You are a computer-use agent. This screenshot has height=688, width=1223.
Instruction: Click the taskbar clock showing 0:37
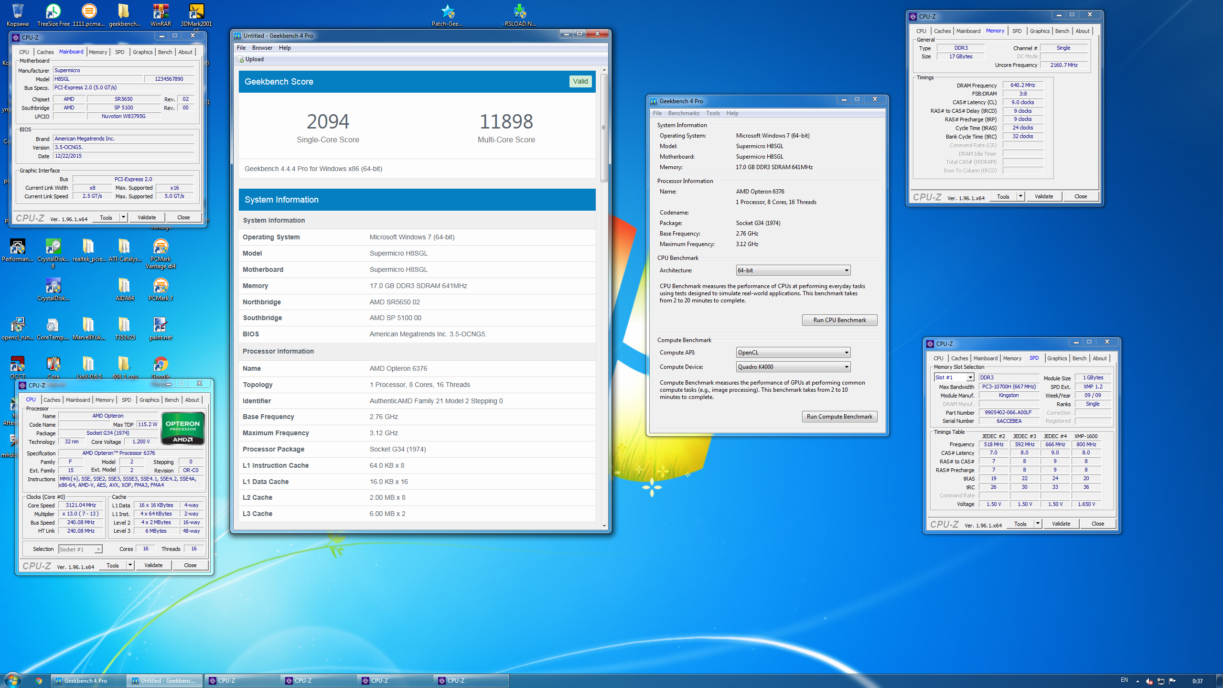[x=1197, y=681]
